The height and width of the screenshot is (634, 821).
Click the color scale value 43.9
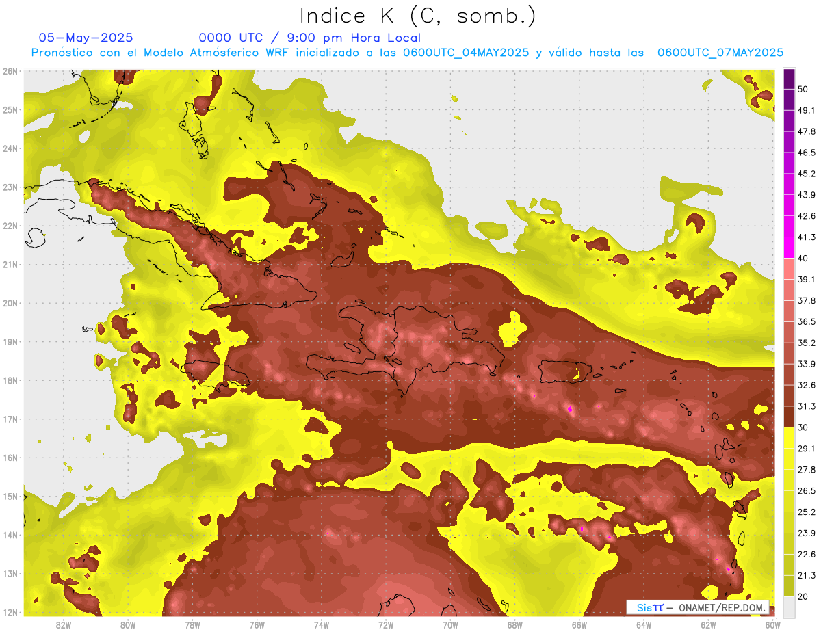point(806,195)
